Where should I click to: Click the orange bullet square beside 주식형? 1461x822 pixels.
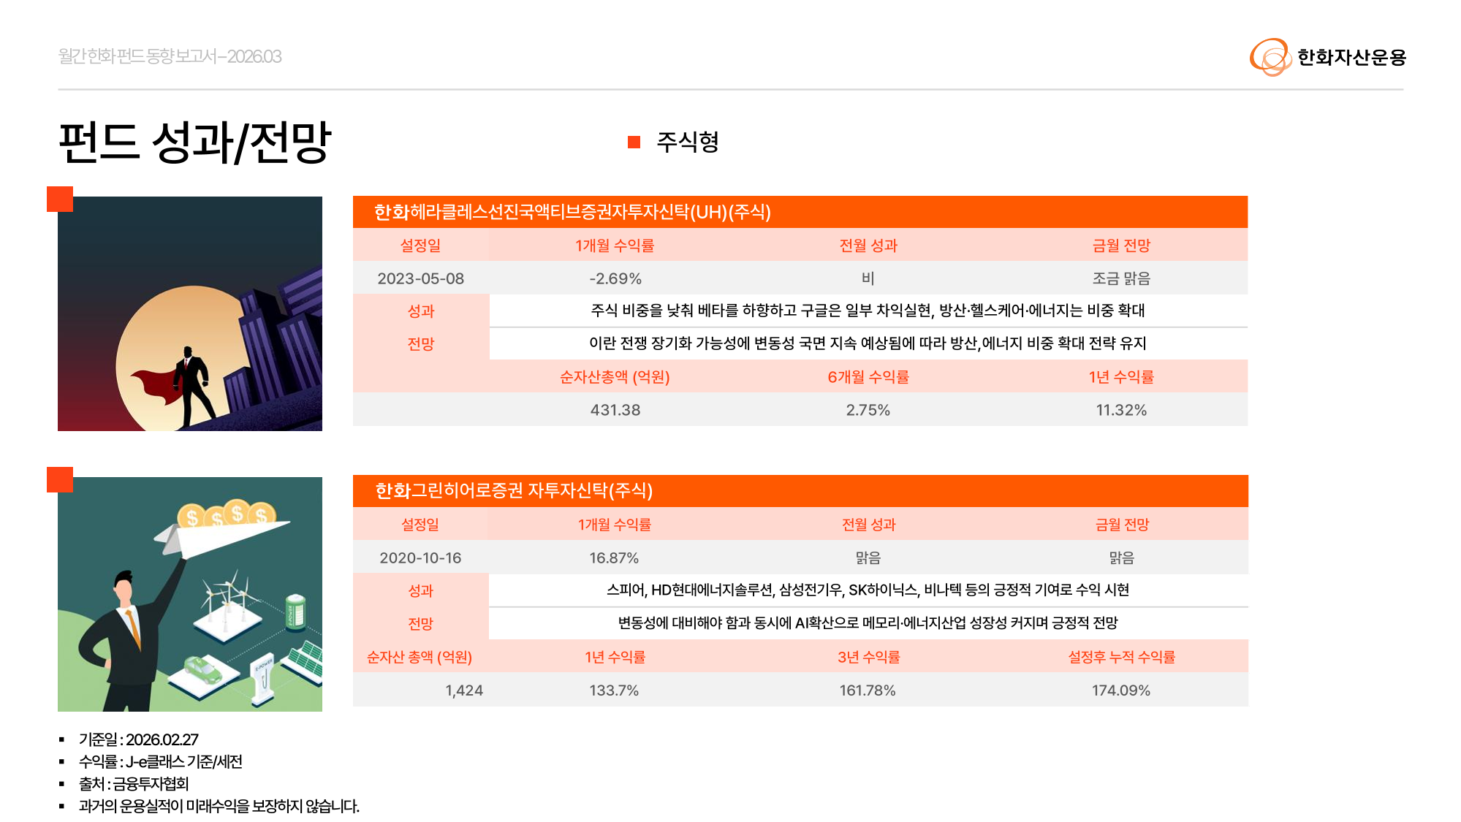[x=634, y=142]
